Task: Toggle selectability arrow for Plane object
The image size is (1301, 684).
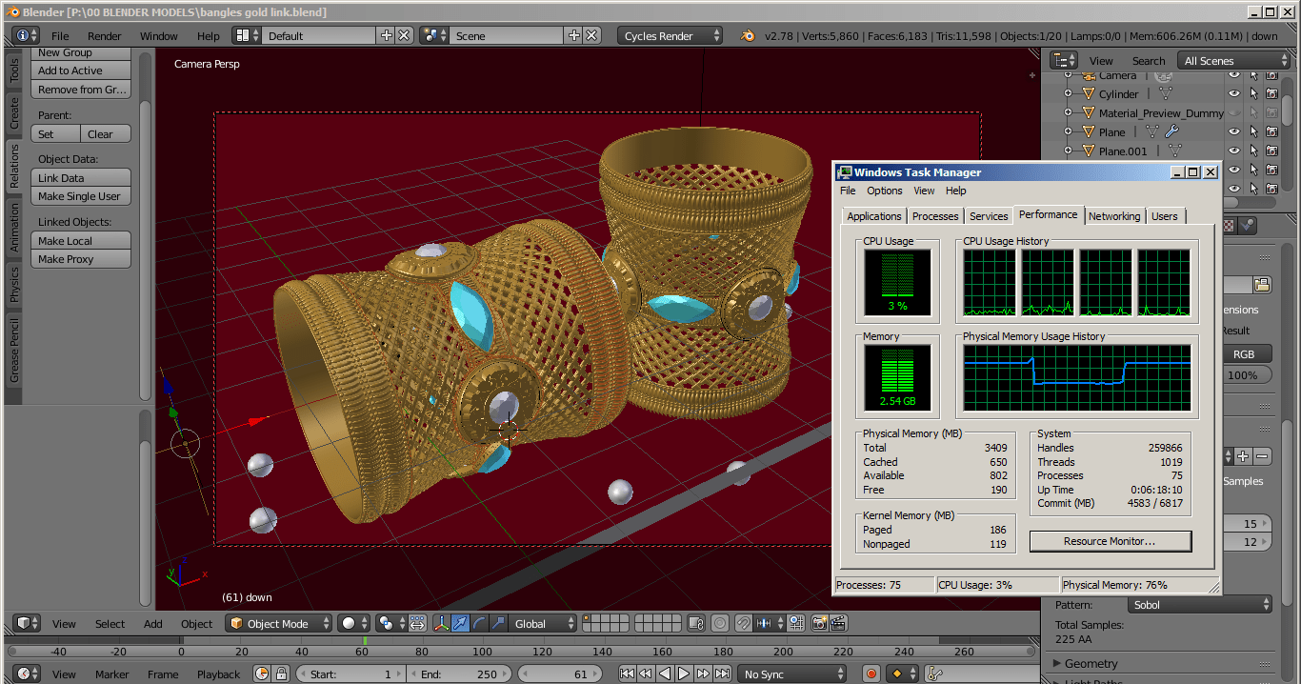Action: (1253, 131)
